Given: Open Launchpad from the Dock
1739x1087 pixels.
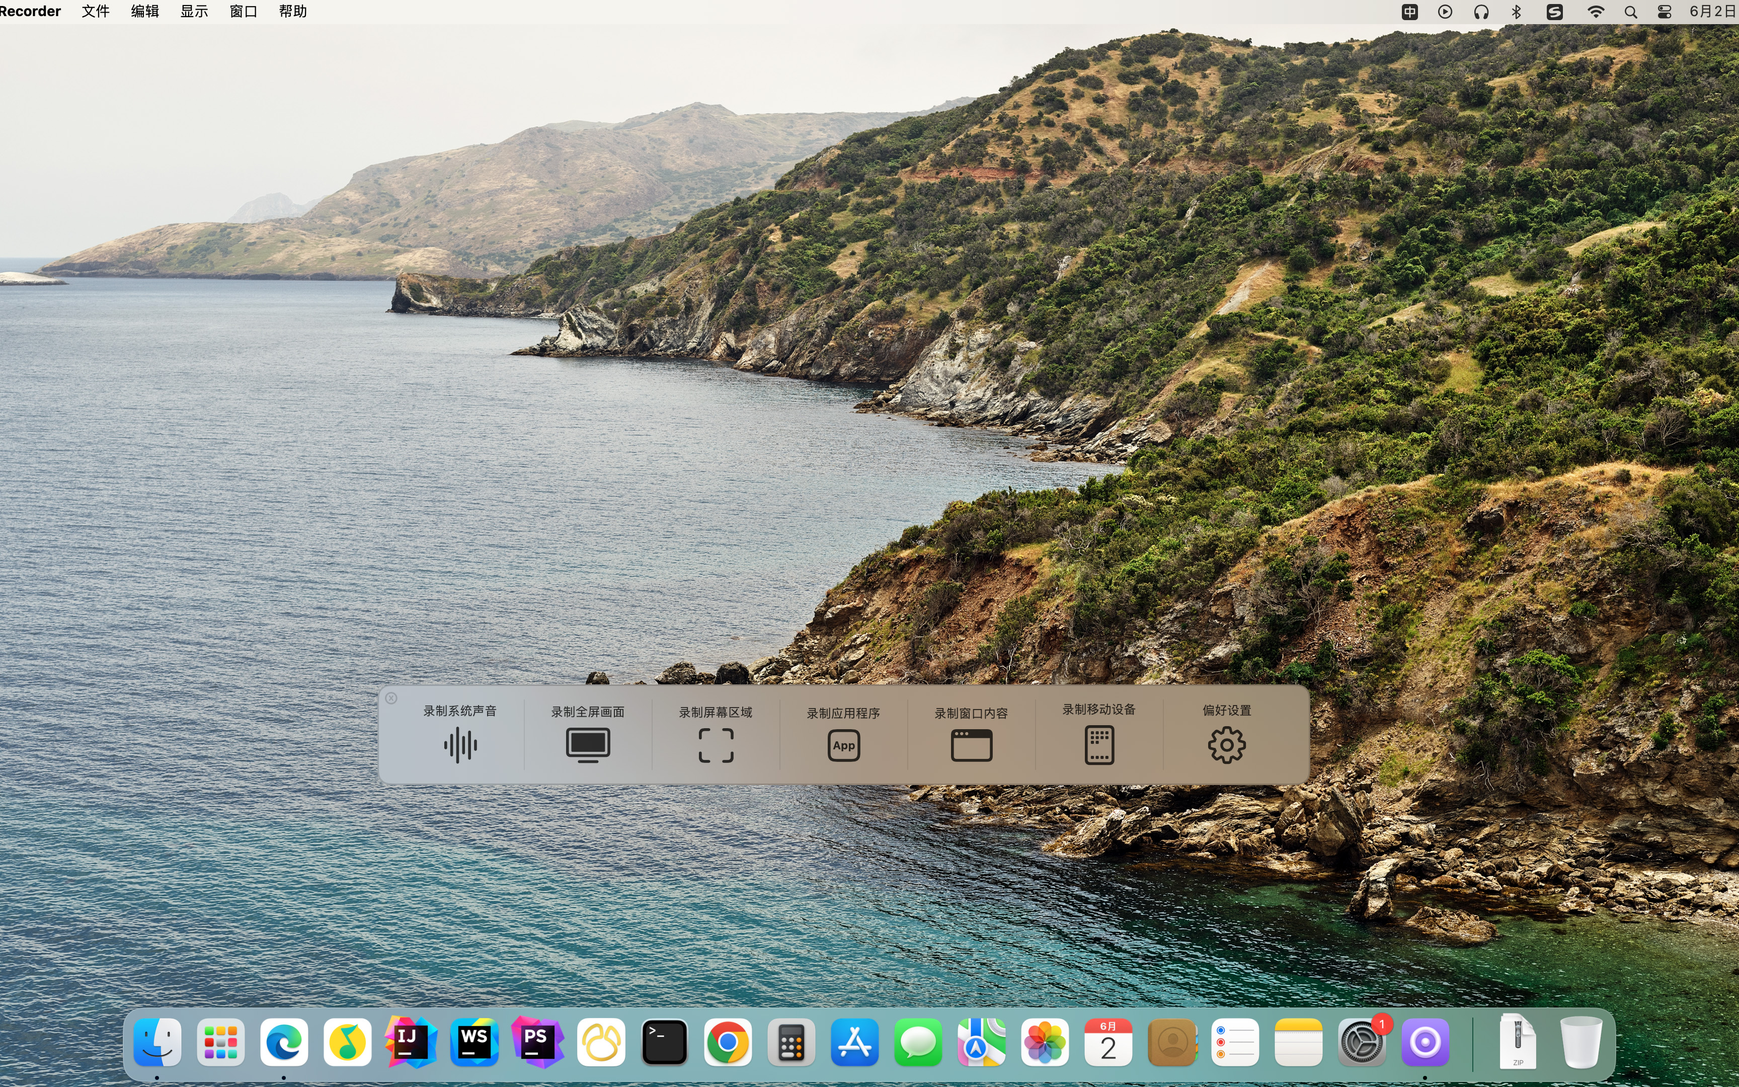Looking at the screenshot, I should click(x=220, y=1042).
